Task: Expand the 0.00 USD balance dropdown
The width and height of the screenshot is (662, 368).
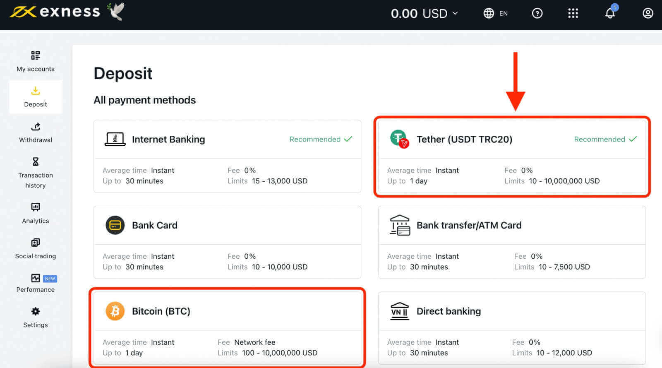Action: coord(424,13)
